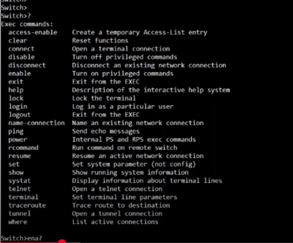This screenshot has height=243, width=293.
Task: Click the 'disconnect' command name
Action: tap(27, 65)
